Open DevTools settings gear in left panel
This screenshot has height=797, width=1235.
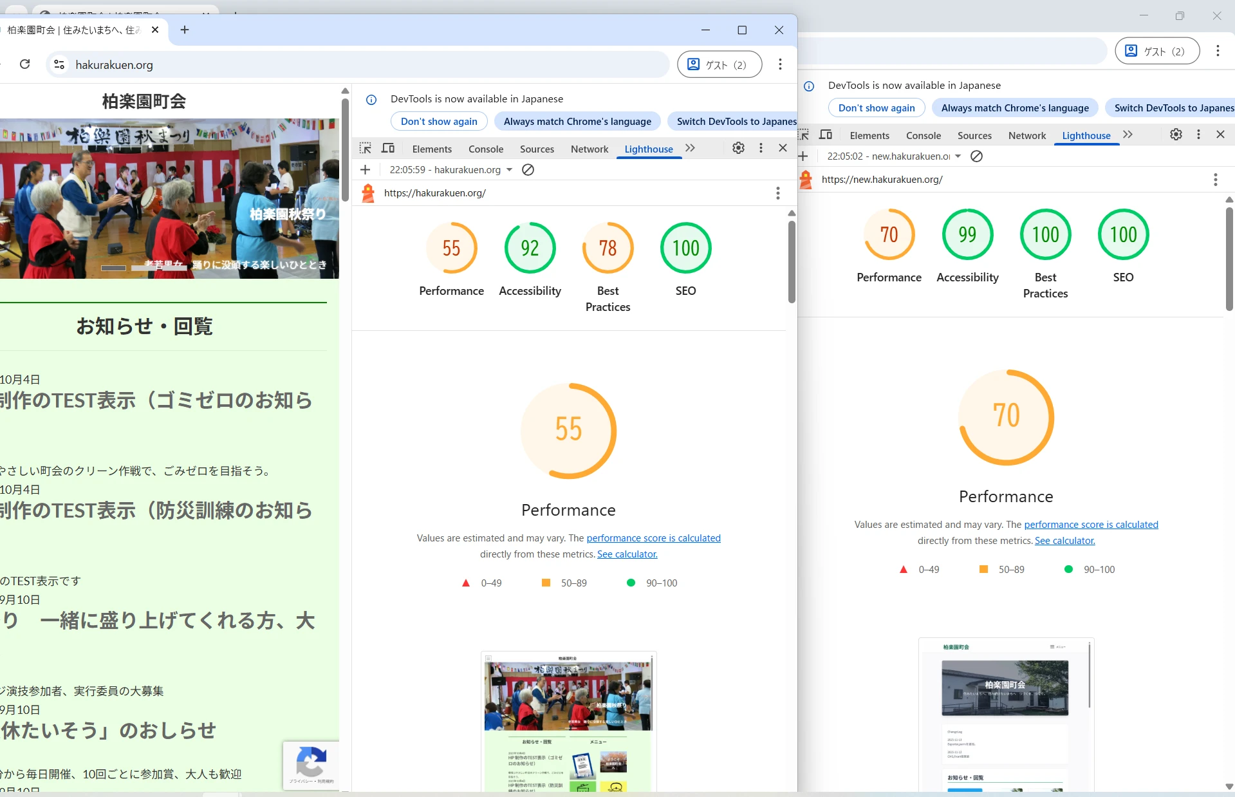[738, 148]
